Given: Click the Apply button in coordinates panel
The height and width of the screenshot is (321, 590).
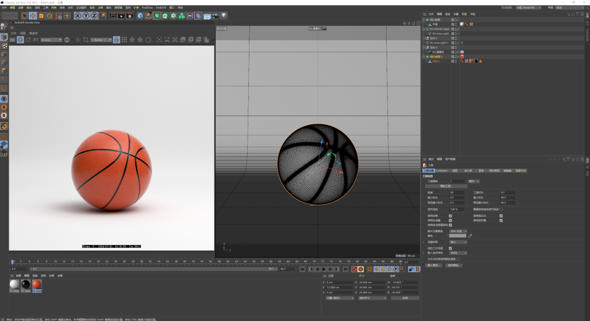Looking at the screenshot, I should coord(405,298).
